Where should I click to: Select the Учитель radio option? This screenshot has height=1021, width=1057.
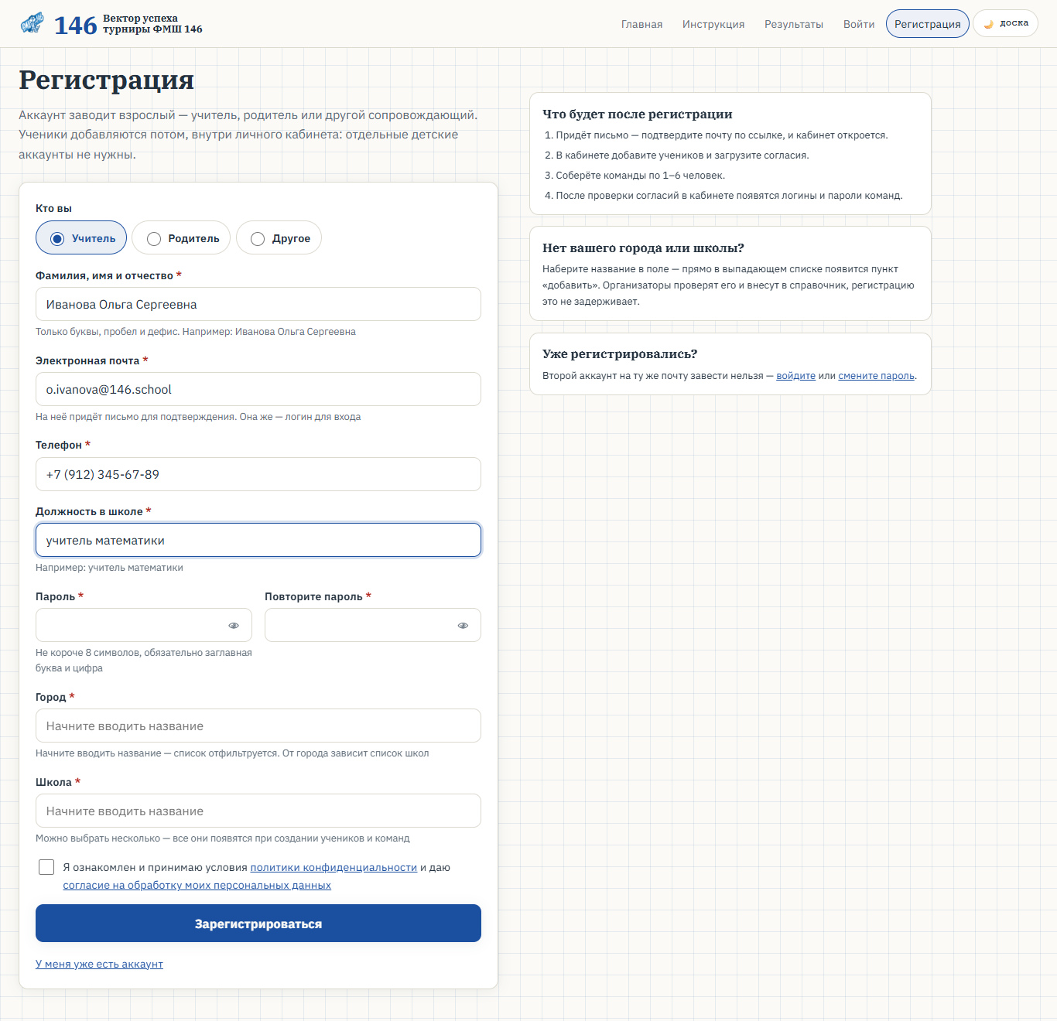coord(81,237)
